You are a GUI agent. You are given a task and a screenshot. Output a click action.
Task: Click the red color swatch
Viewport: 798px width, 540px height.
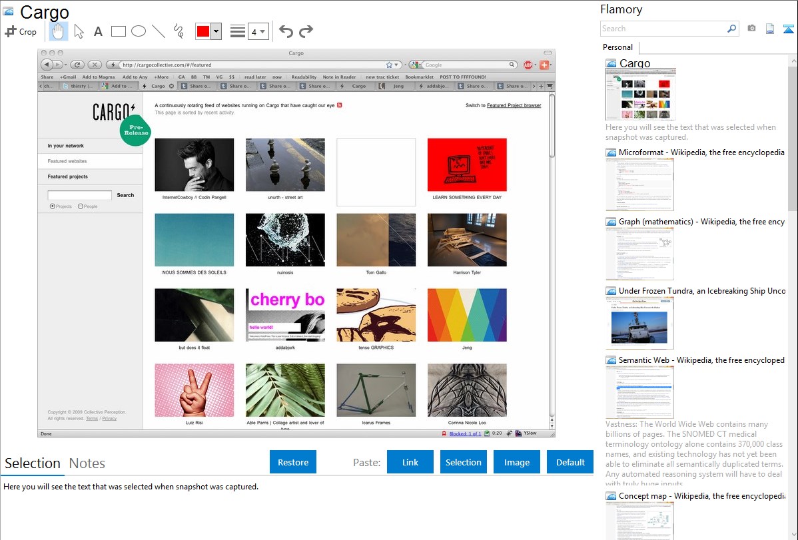point(203,31)
